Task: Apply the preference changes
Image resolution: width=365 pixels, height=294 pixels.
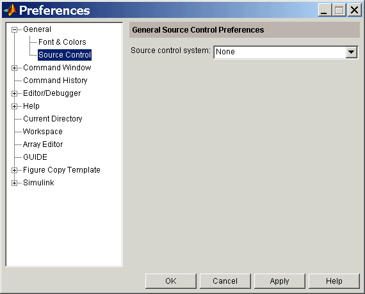Action: click(280, 281)
